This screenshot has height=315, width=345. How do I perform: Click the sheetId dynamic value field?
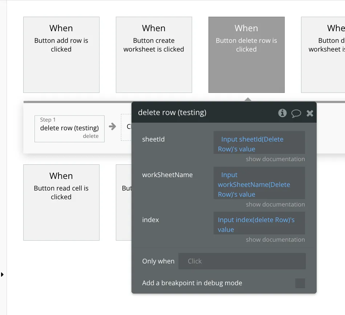(x=259, y=144)
